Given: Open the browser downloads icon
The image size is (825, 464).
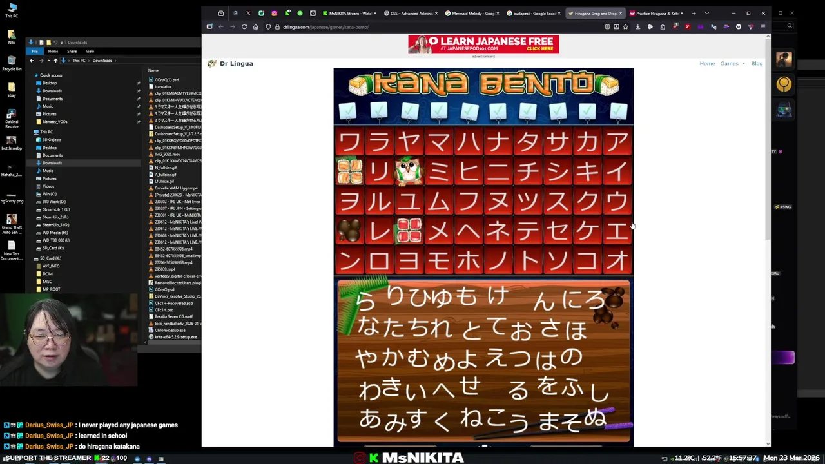Looking at the screenshot, I should point(637,27).
